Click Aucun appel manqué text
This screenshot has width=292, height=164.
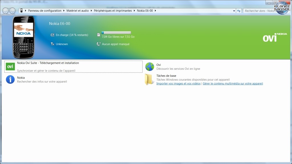pyautogui.click(x=116, y=44)
